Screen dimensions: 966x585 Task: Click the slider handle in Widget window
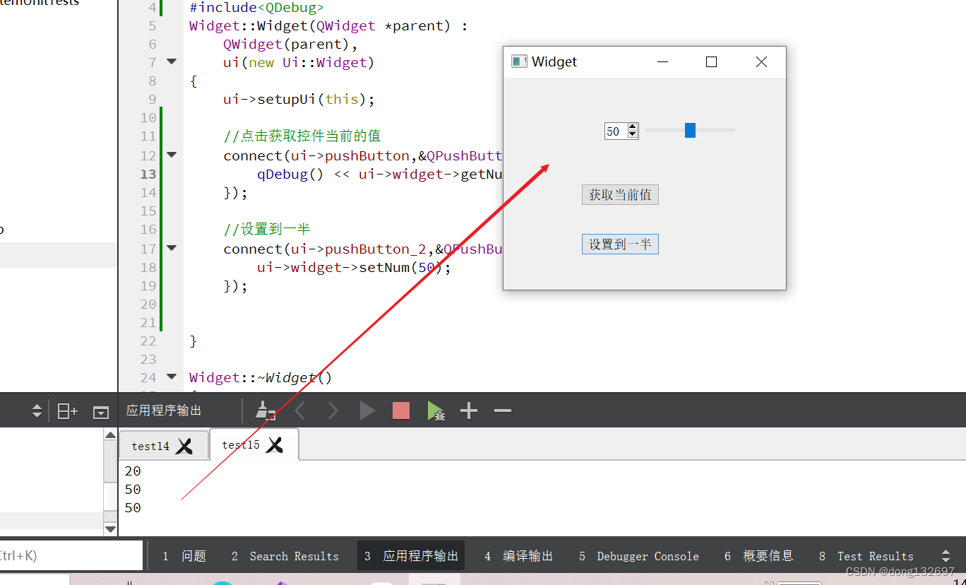coord(690,130)
